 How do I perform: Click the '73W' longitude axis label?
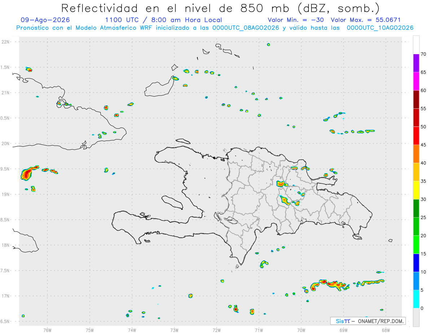point(174,330)
